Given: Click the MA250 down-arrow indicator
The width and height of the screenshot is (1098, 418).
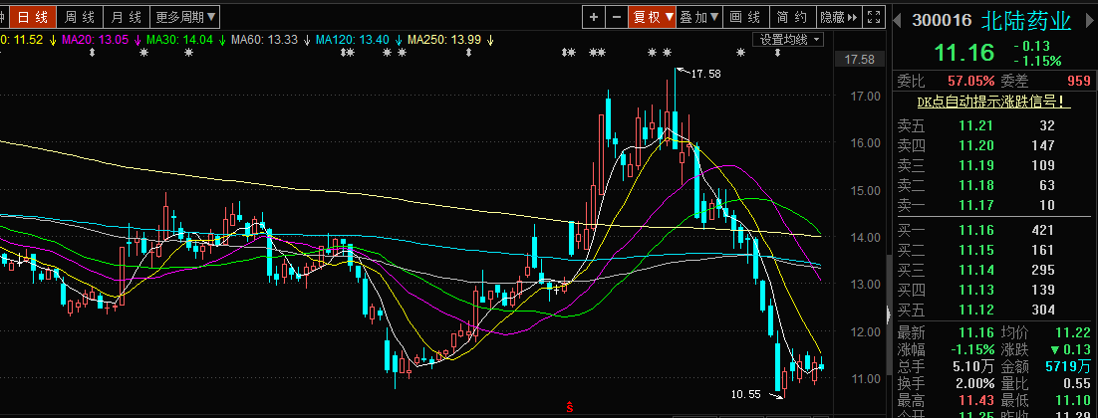Looking at the screenshot, I should 490,40.
